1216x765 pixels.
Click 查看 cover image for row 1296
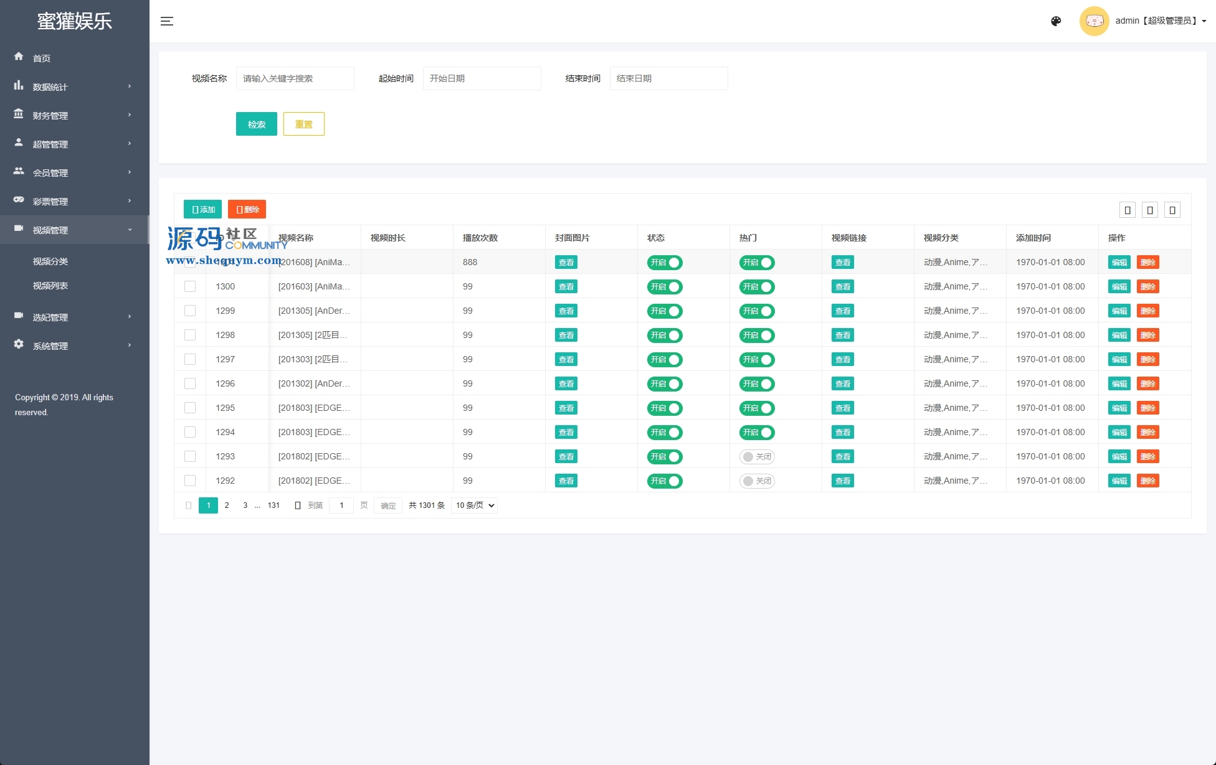(x=566, y=384)
